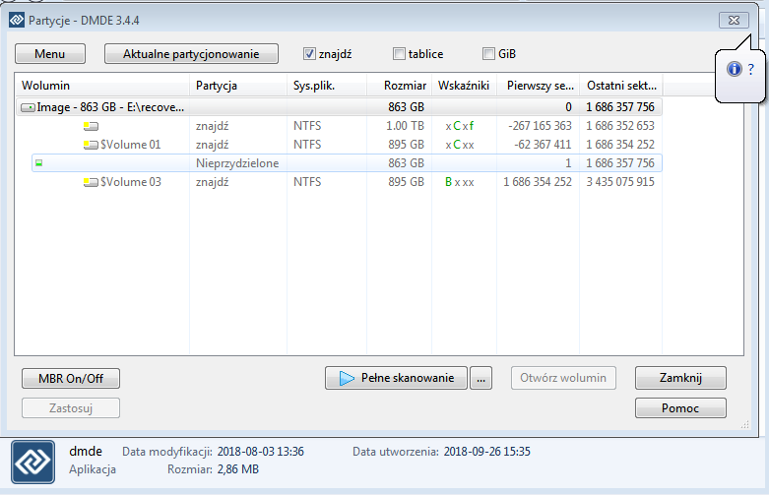Click the disk drive icon of Image row
The width and height of the screenshot is (769, 495).
pos(28,107)
